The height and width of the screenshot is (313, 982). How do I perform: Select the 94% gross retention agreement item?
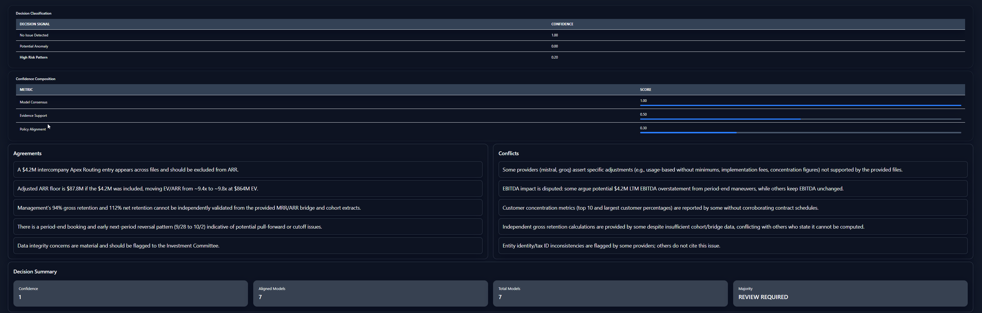248,208
